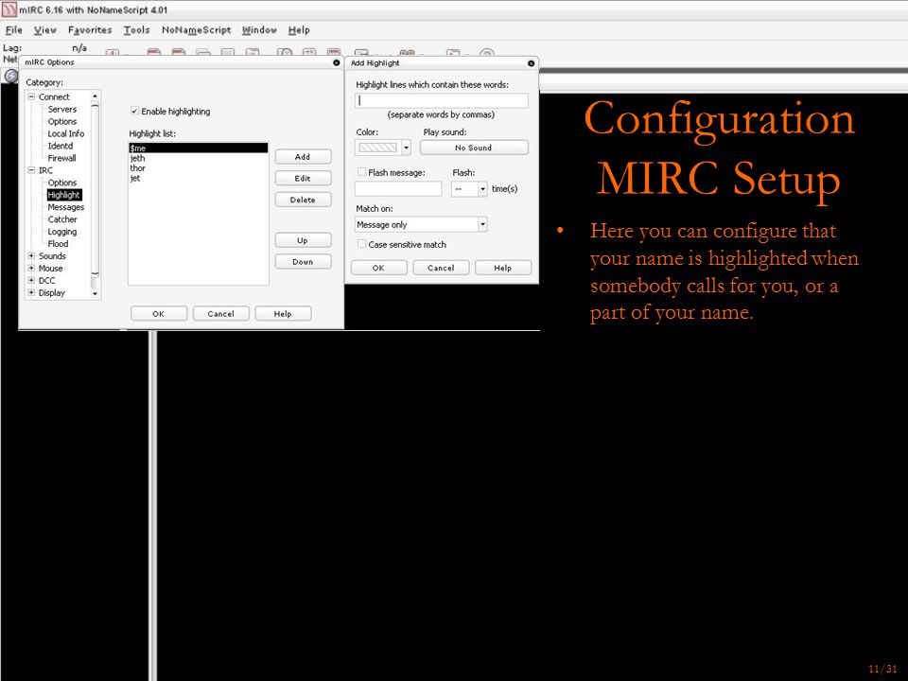Select Options under Connect

(62, 122)
